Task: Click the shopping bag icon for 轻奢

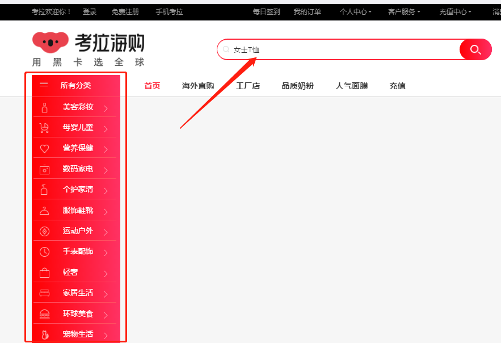Action: [44, 273]
